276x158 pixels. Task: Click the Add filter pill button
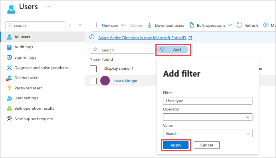click(x=173, y=50)
